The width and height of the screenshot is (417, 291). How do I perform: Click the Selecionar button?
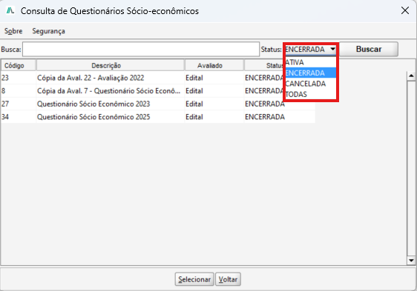point(194,279)
